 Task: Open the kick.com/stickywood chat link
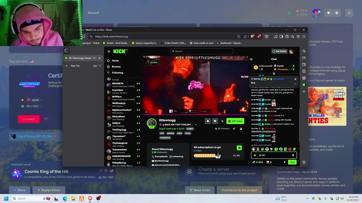click(x=263, y=131)
